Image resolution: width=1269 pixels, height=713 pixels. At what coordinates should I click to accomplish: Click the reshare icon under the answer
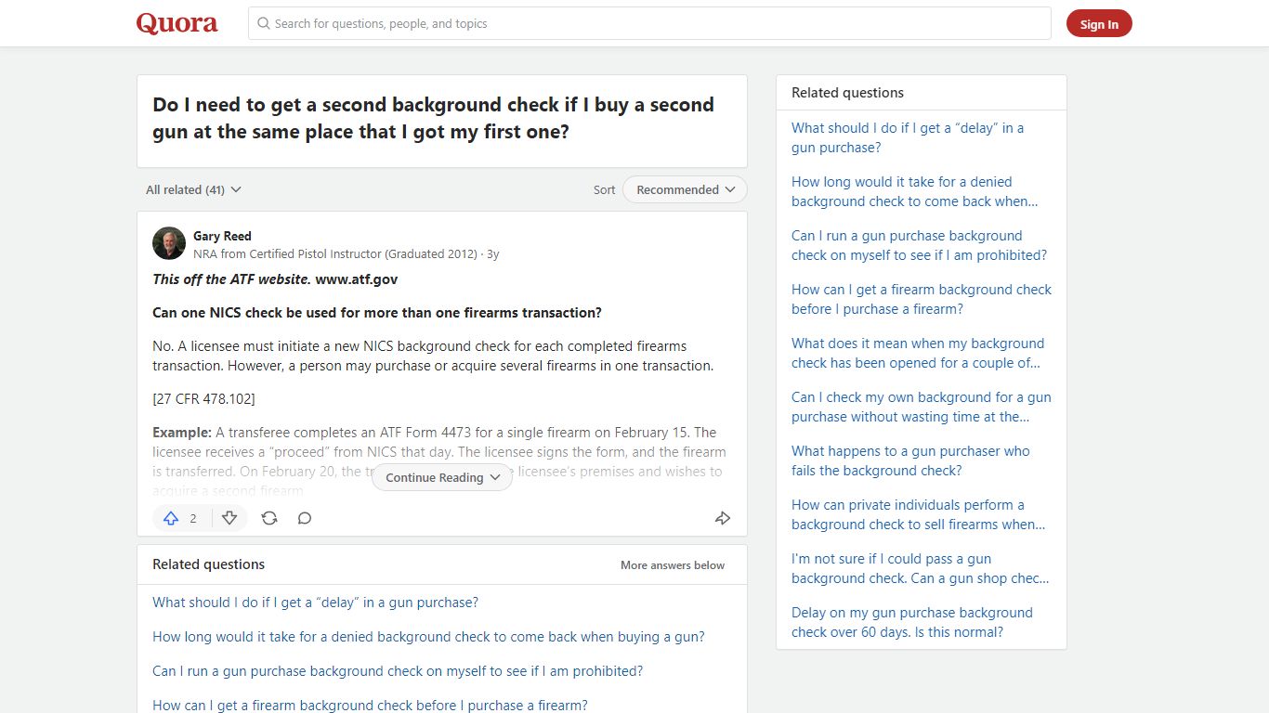pyautogui.click(x=269, y=518)
